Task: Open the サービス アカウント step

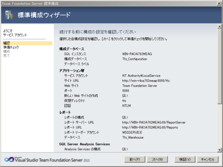Action: (15, 35)
